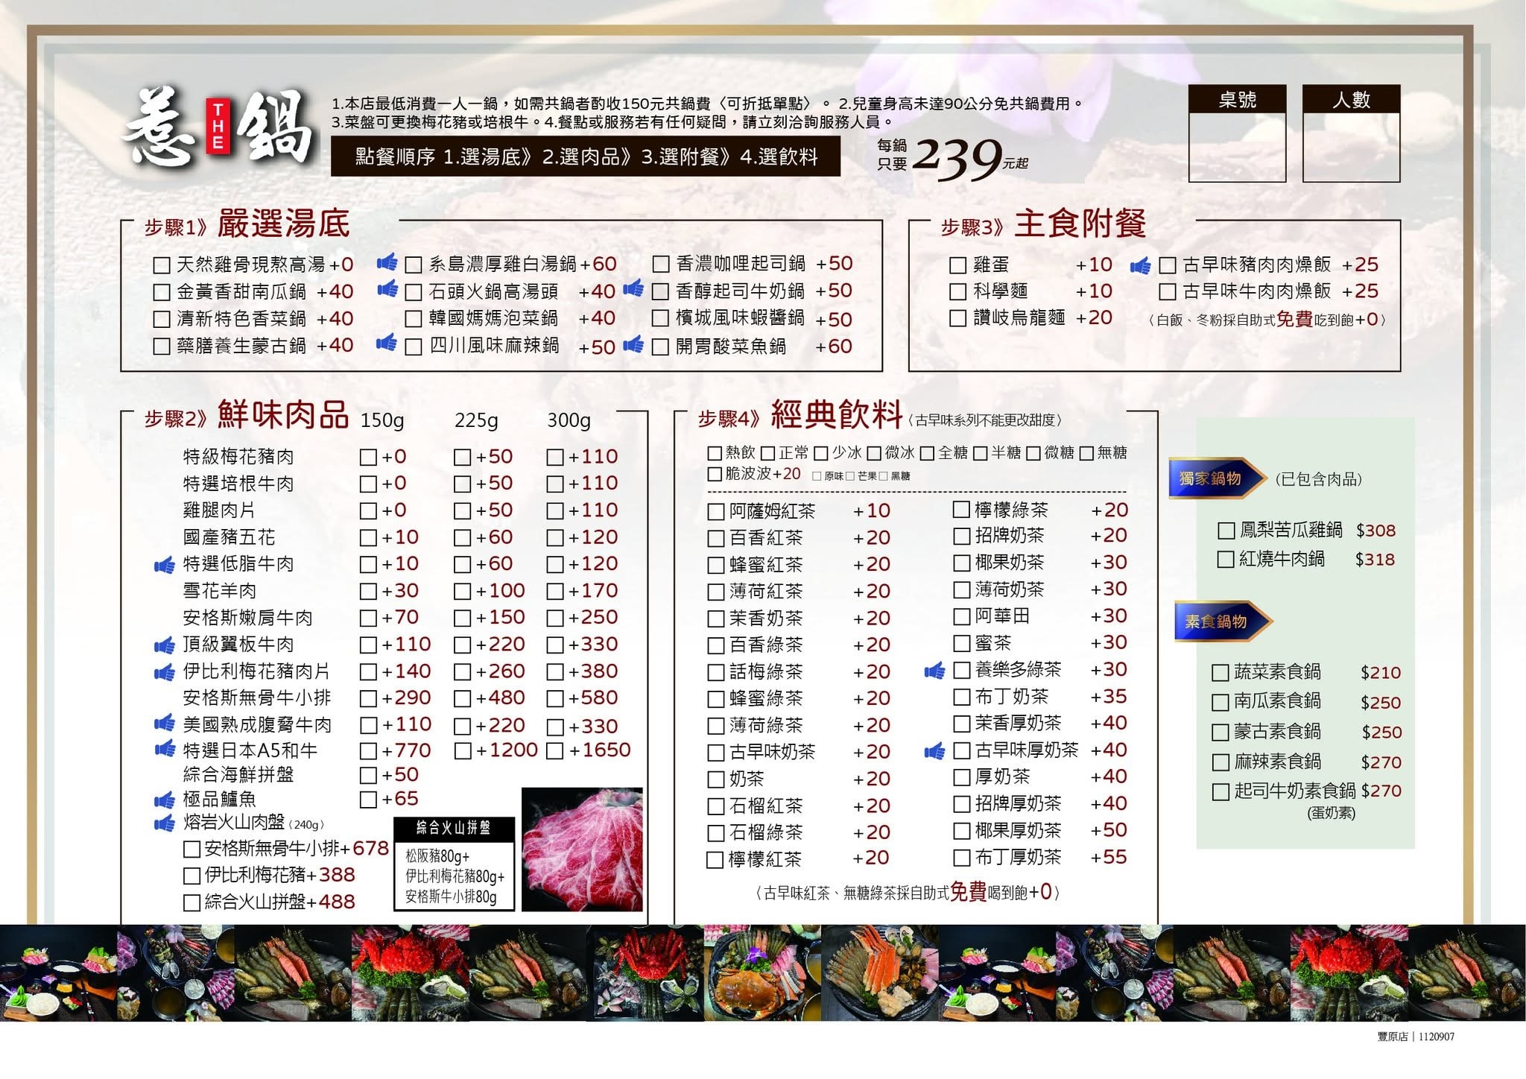The image size is (1526, 1079).
Task: Click thumbs-up icon beside 熔岩火山肉盤
Action: (x=164, y=823)
